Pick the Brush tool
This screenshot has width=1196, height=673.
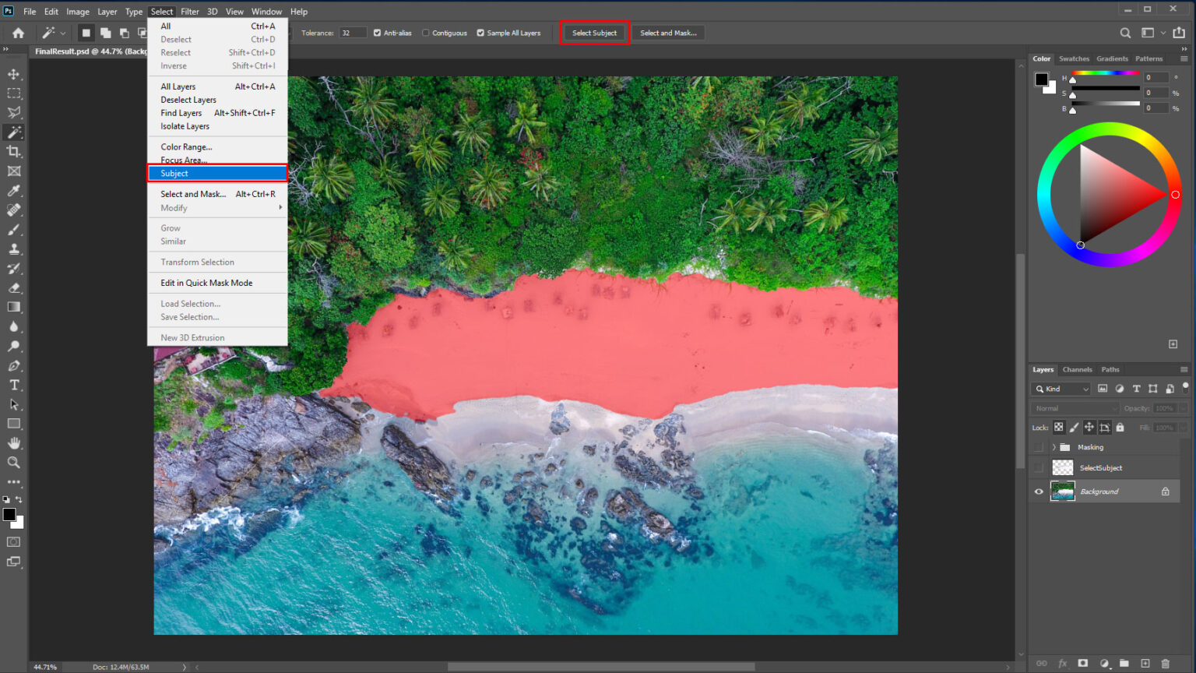coord(12,230)
